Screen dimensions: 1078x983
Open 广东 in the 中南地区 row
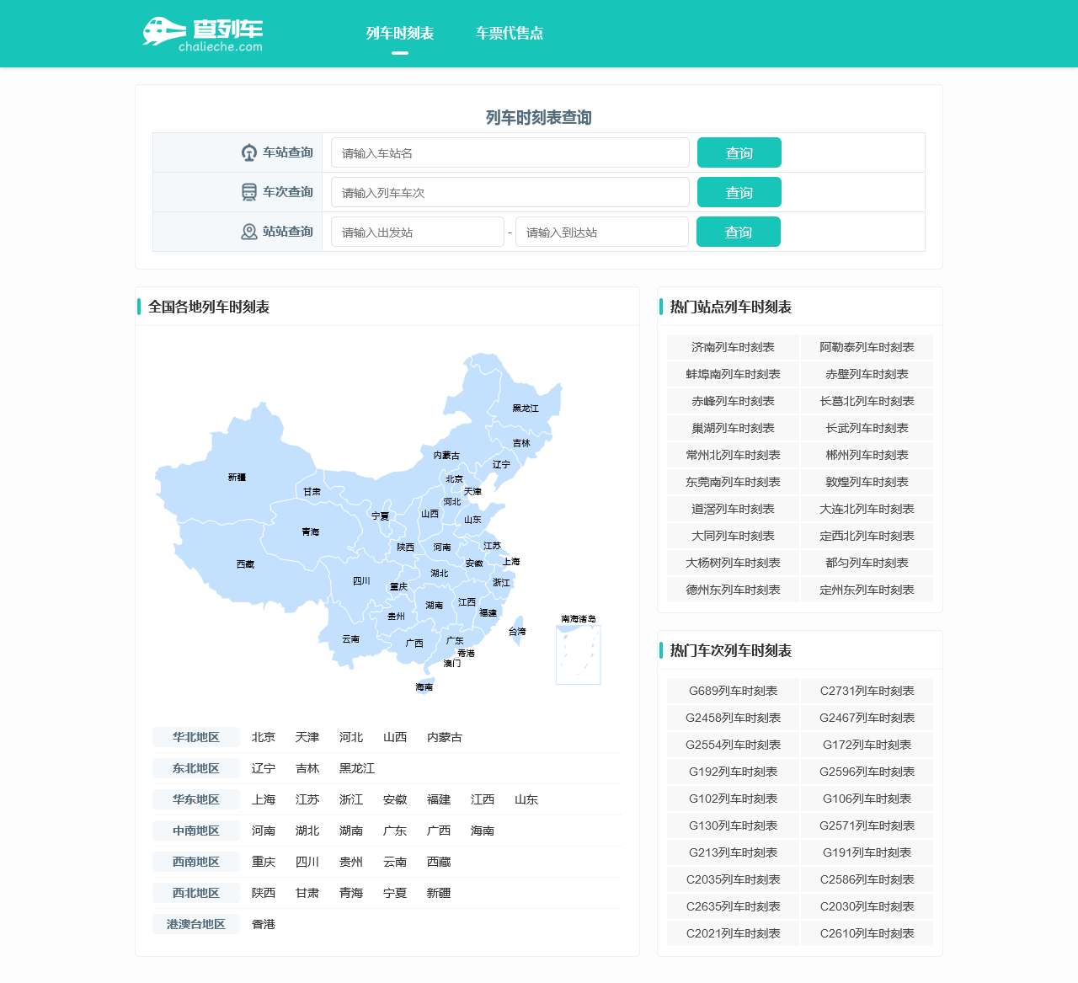[395, 831]
